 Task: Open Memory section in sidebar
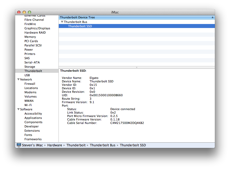(30, 37)
